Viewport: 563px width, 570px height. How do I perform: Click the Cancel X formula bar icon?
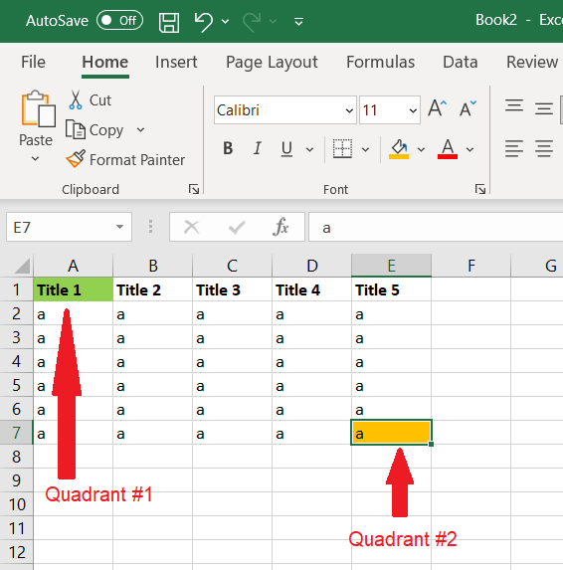point(192,227)
